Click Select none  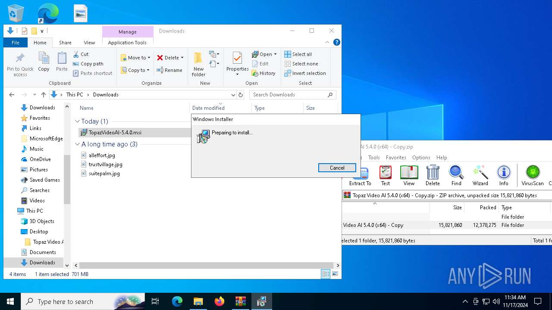(x=301, y=64)
